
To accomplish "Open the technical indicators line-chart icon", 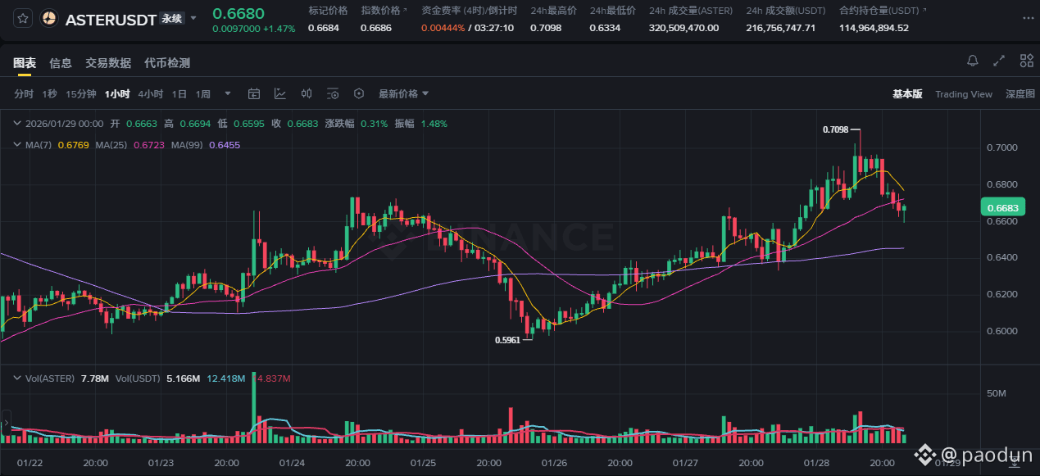I will click(280, 94).
